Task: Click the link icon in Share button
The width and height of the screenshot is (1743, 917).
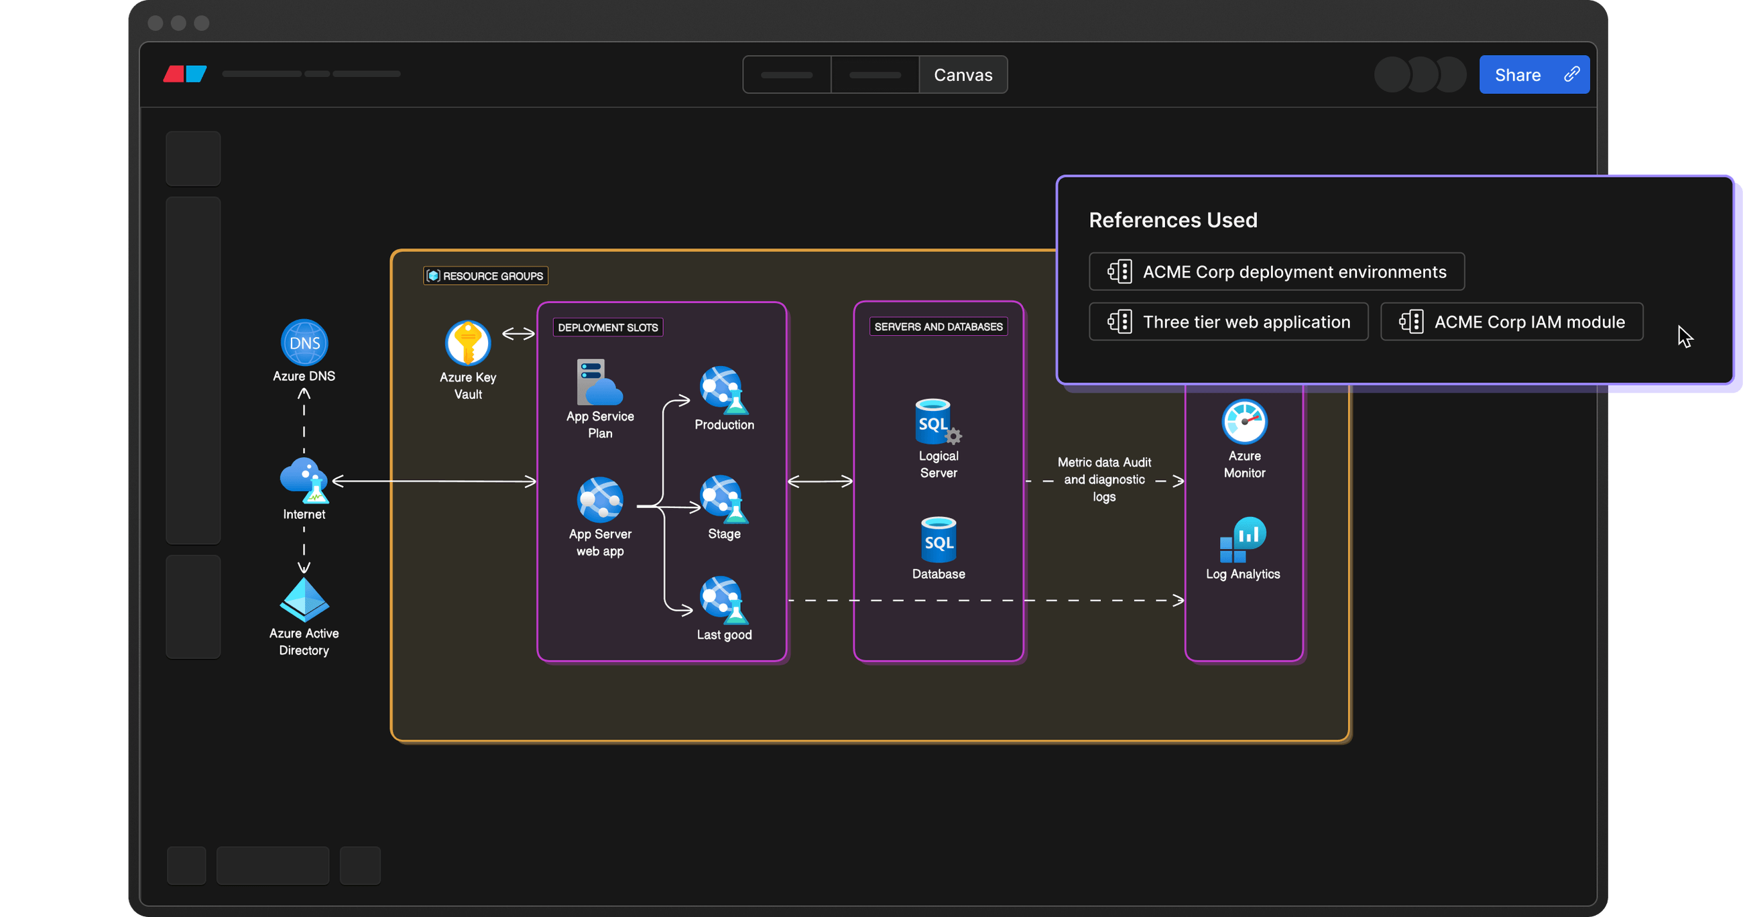Action: pyautogui.click(x=1571, y=74)
